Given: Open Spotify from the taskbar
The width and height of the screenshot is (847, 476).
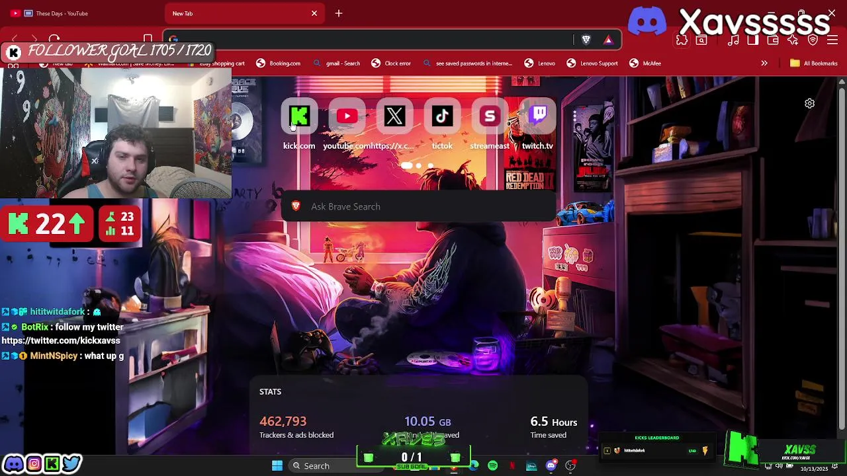Looking at the screenshot, I should [493, 466].
